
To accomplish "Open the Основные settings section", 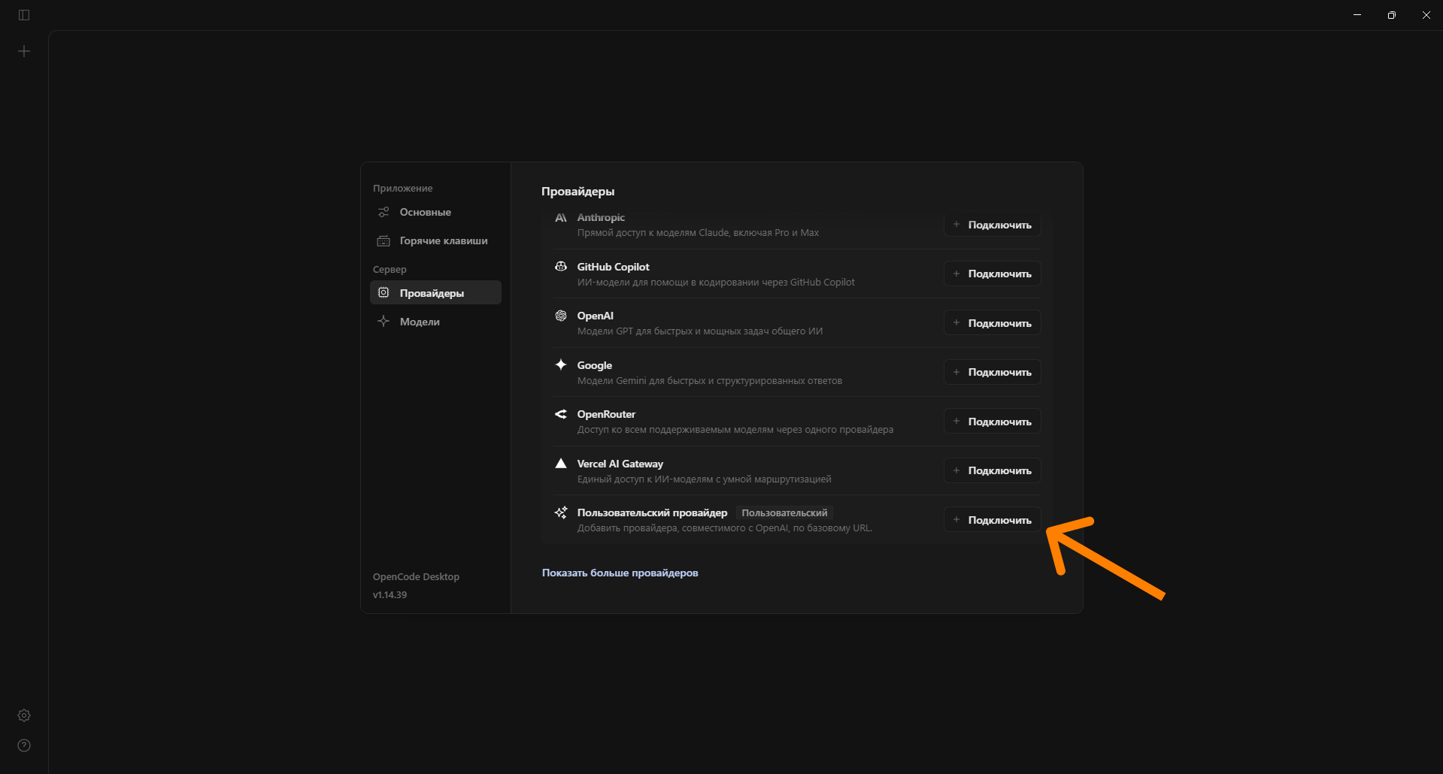I will tap(435, 212).
